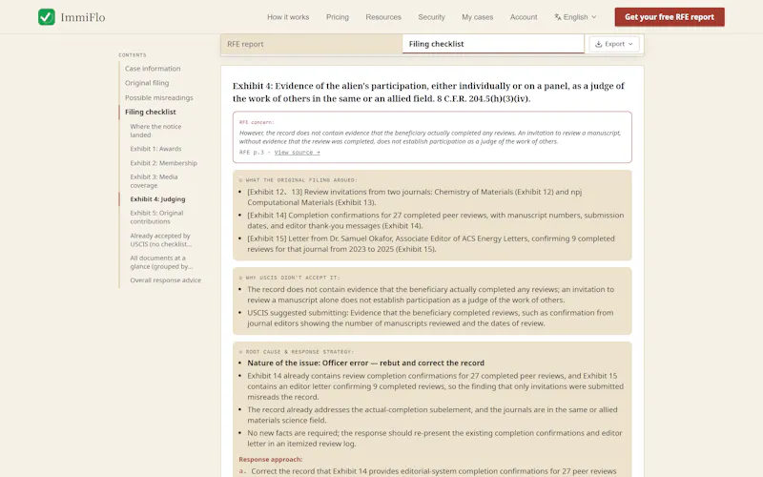Go to Pricing page
Screen dimensions: 763x477
(338, 17)
